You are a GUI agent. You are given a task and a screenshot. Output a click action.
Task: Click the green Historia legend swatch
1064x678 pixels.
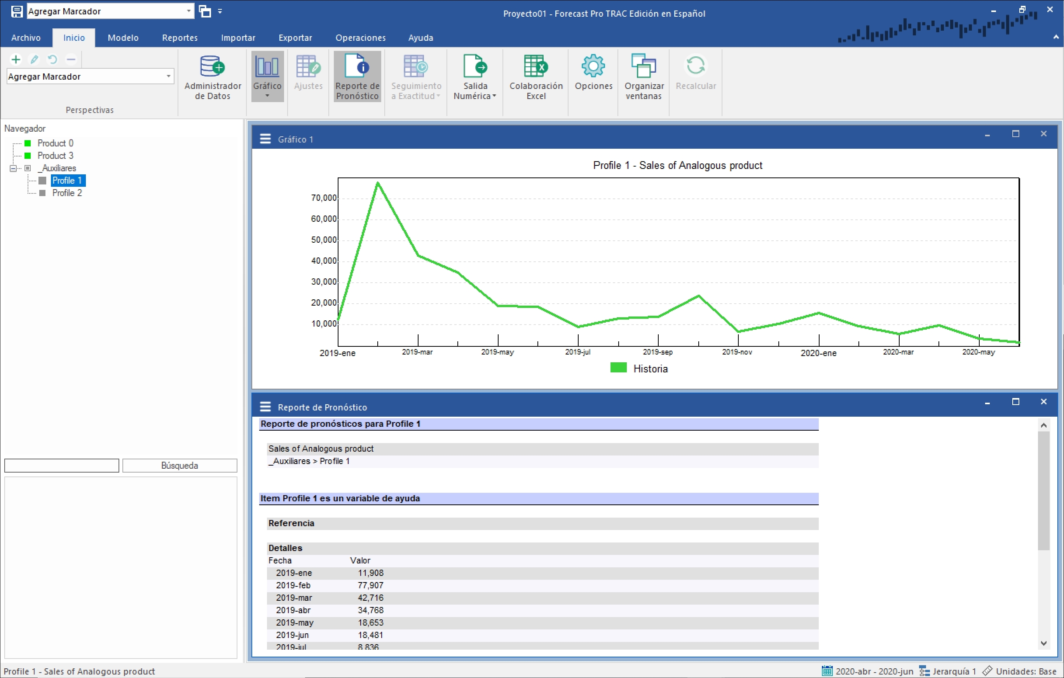point(618,367)
